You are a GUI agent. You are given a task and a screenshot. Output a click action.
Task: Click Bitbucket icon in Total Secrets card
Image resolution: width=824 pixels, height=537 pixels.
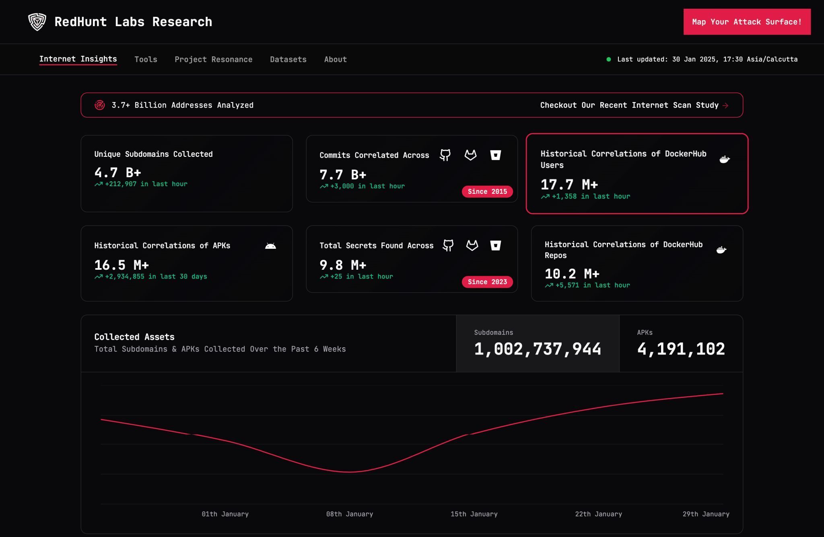point(495,245)
